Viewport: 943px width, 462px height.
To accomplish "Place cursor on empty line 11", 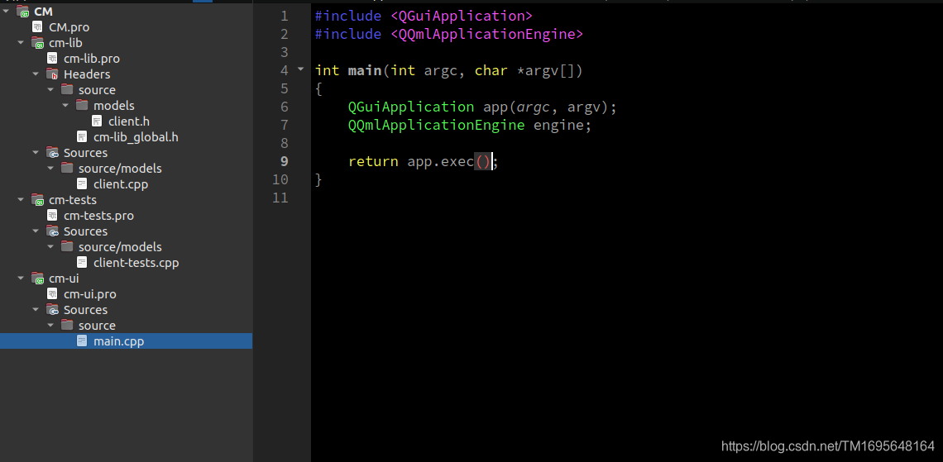I will click(x=626, y=198).
